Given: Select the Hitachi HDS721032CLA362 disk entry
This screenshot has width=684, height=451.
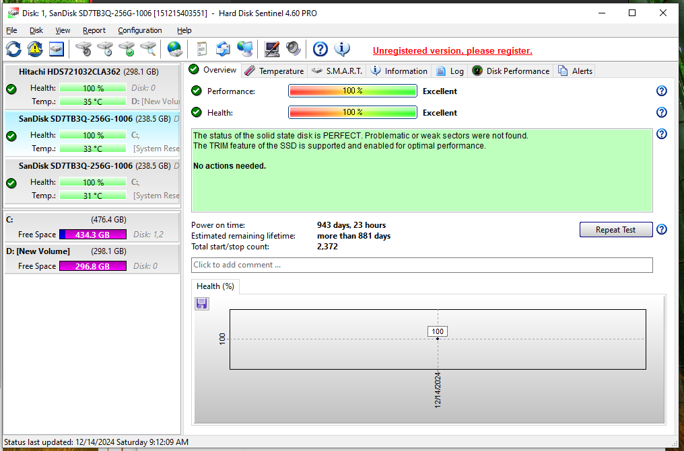Looking at the screenshot, I should point(92,86).
